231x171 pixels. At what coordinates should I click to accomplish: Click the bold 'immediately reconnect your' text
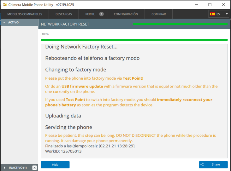pyautogui.click(x=185, y=100)
